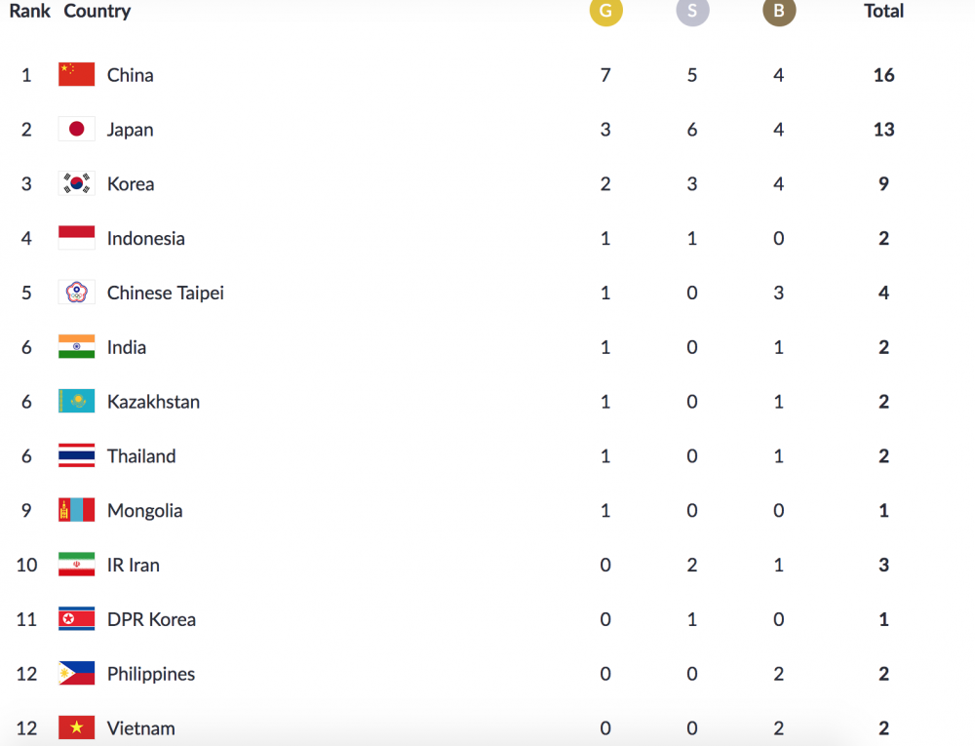Viewport: 975px width, 746px height.
Task: Open the Vietnam country link
Action: (x=140, y=728)
